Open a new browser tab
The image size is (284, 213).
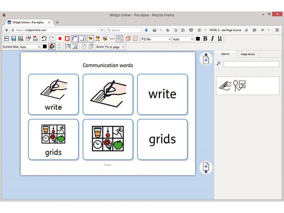[x=57, y=23]
